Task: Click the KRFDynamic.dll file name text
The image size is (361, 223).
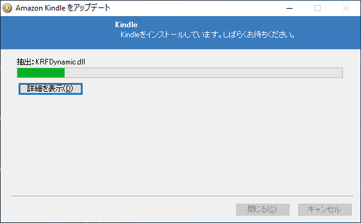Action: 60,62
